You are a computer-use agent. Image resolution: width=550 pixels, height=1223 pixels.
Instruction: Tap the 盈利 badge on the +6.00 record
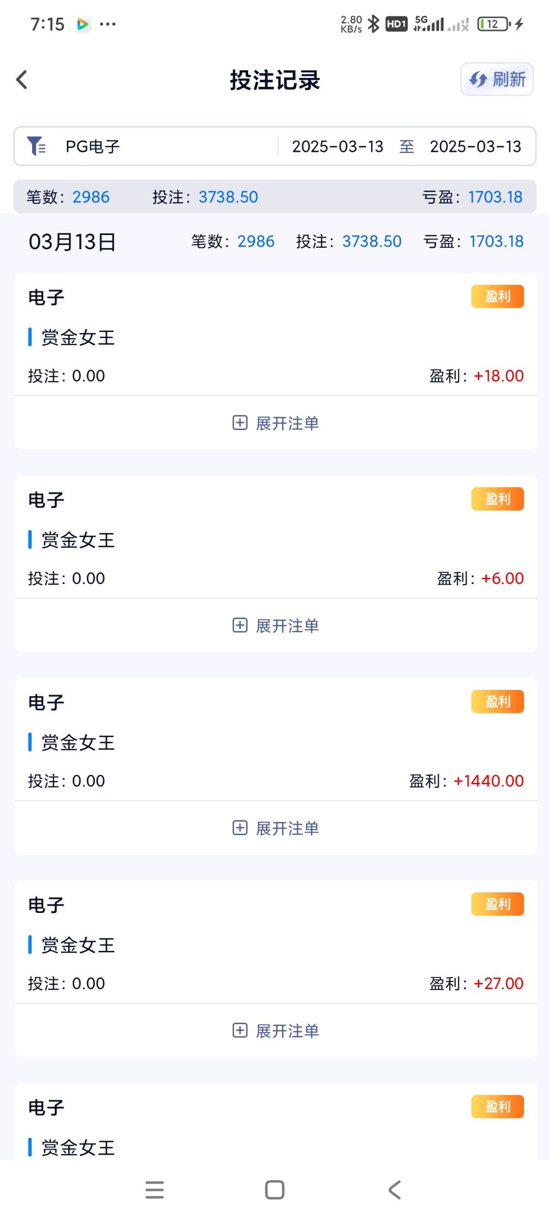[497, 499]
